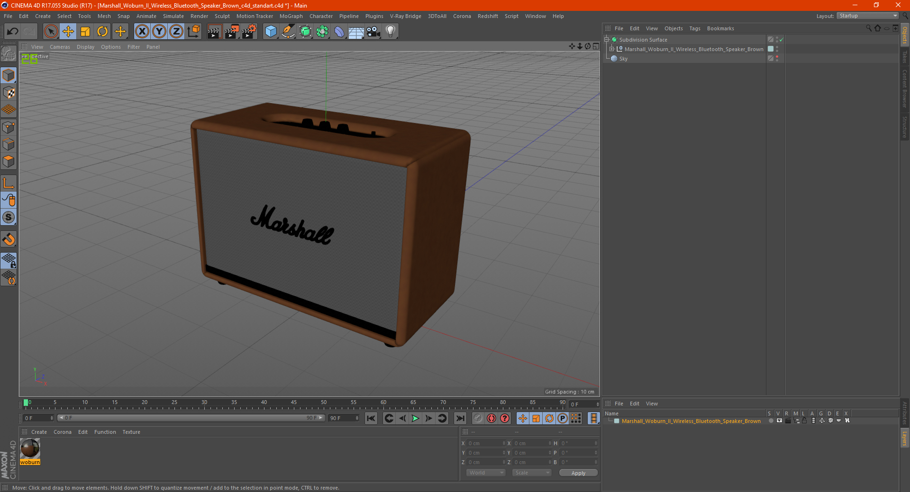910x492 pixels.
Task: Open the deformer Bend icon
Action: point(339,32)
